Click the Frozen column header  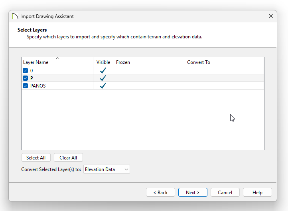click(x=123, y=62)
